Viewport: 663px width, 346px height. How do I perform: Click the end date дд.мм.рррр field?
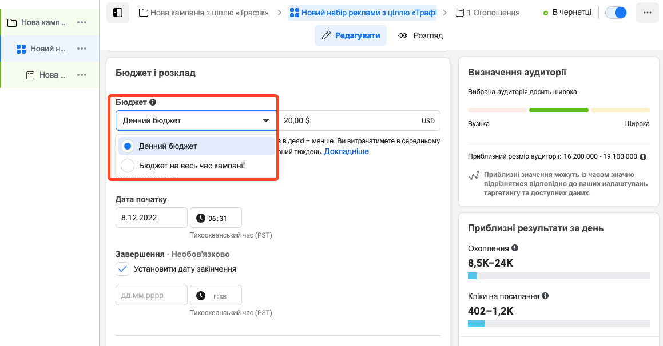tap(152, 295)
